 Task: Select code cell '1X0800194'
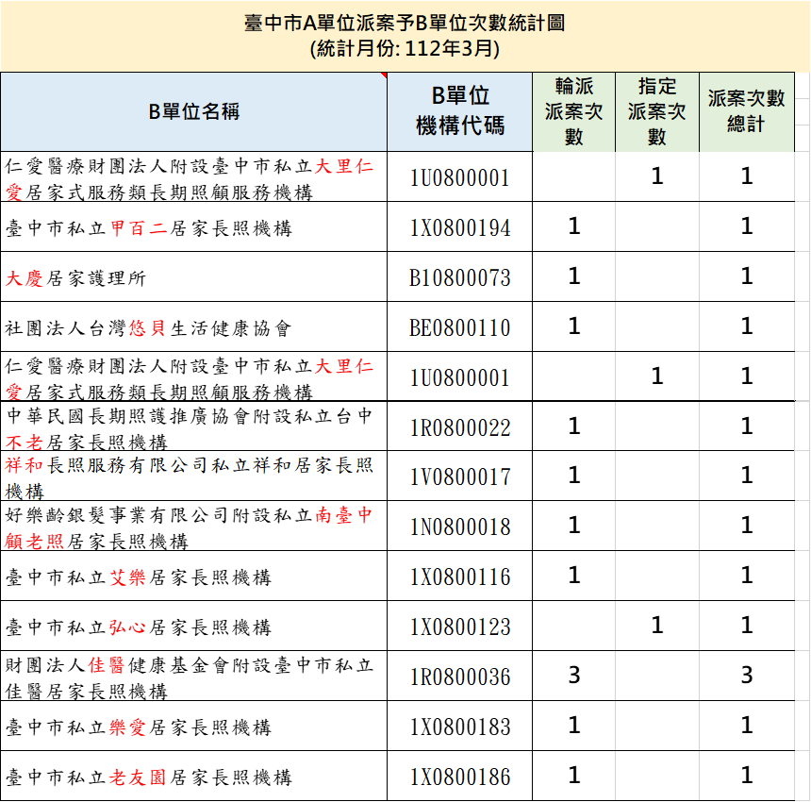point(460,228)
